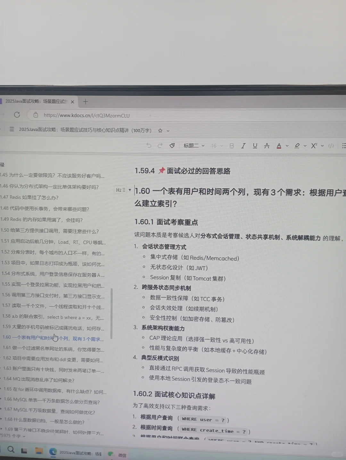
Task: Open outline item 1.64 MQ 出现消息乱序了
Action: pos(39,380)
